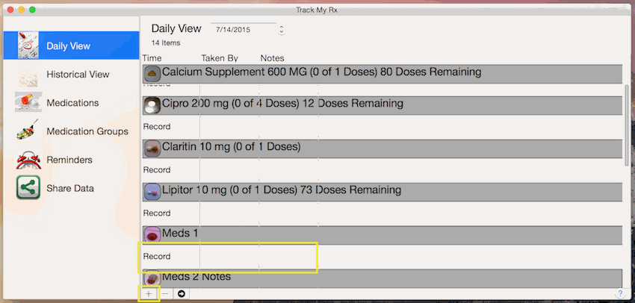The width and height of the screenshot is (635, 303).
Task: Select the Record row under Cipro
Action: click(382, 127)
